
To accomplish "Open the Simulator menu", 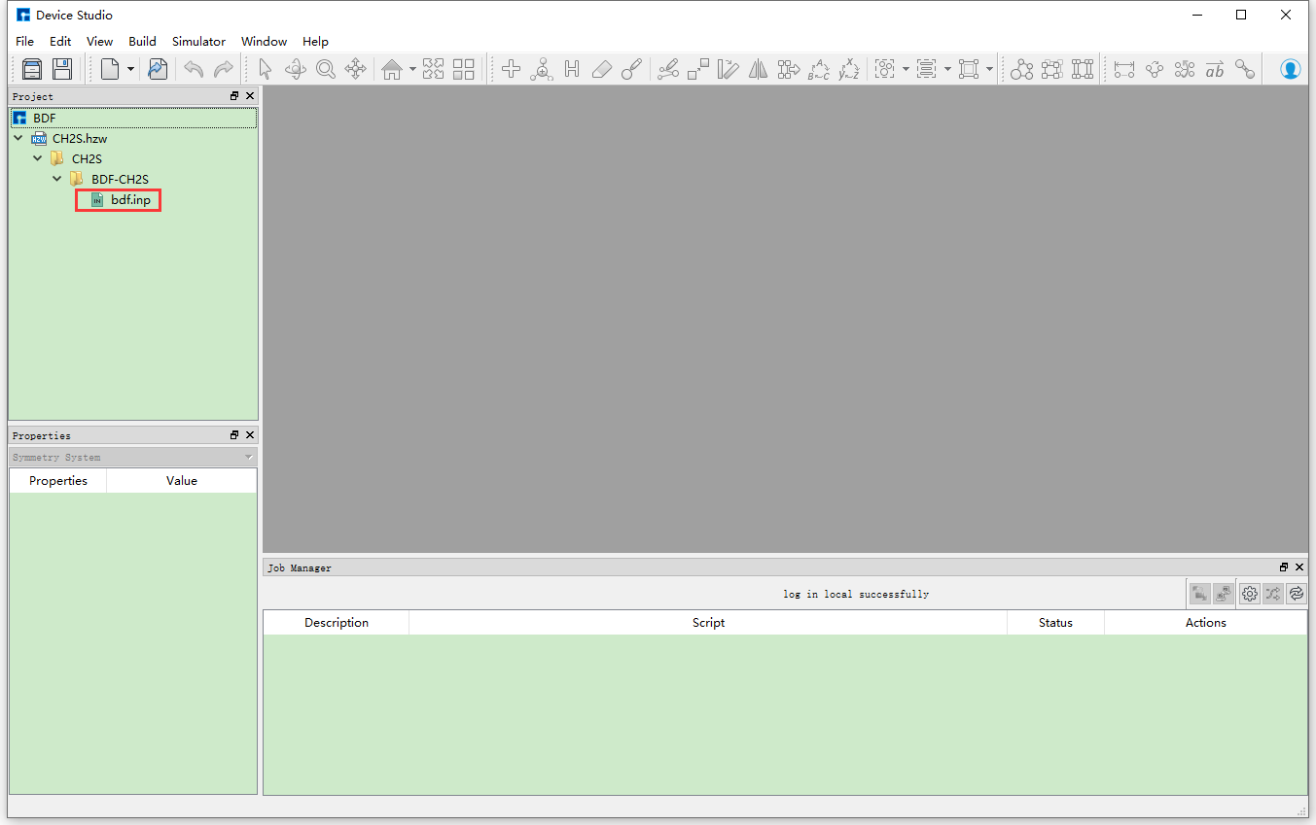I will pyautogui.click(x=198, y=42).
